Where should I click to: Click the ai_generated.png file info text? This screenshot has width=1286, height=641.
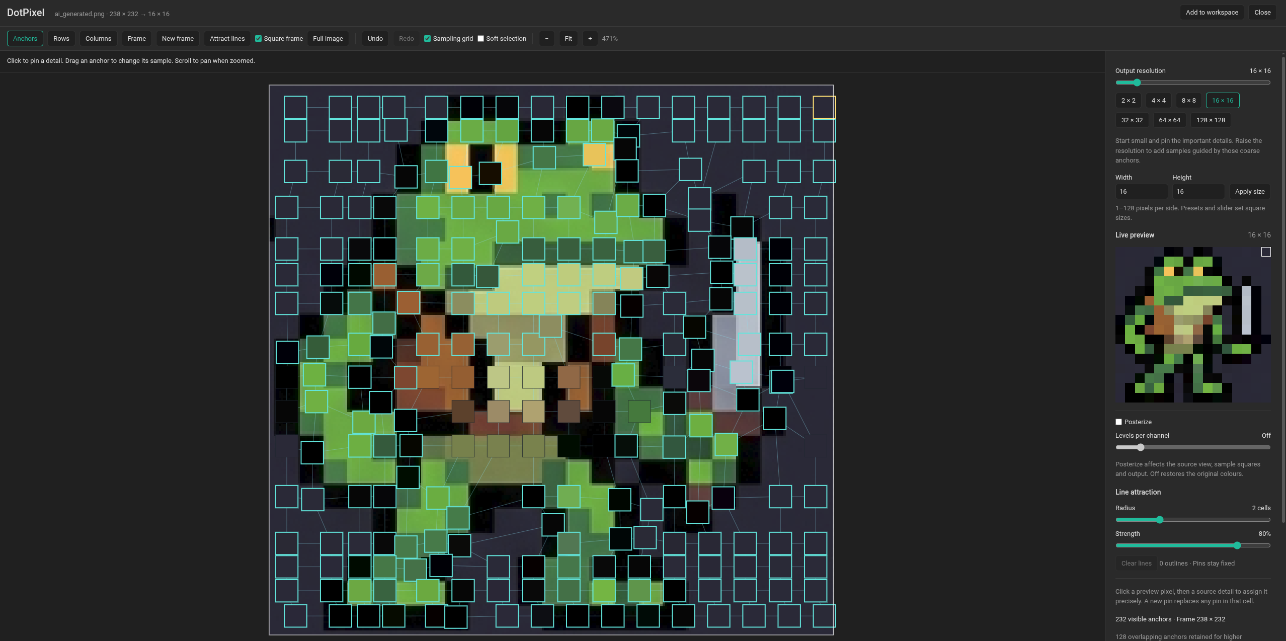tap(112, 14)
